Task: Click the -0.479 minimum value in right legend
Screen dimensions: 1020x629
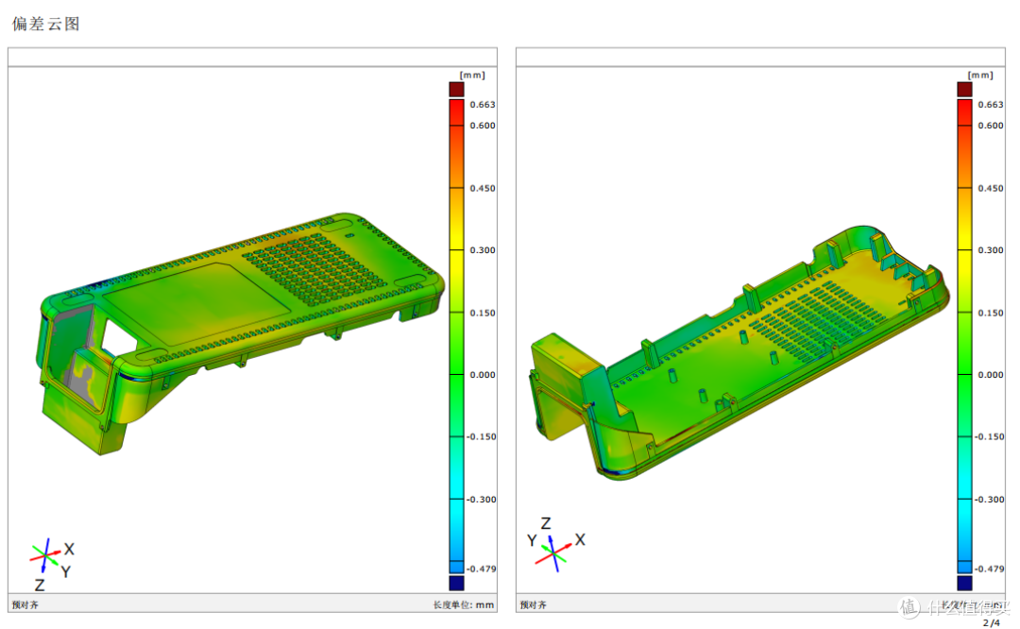Action: click(x=989, y=569)
